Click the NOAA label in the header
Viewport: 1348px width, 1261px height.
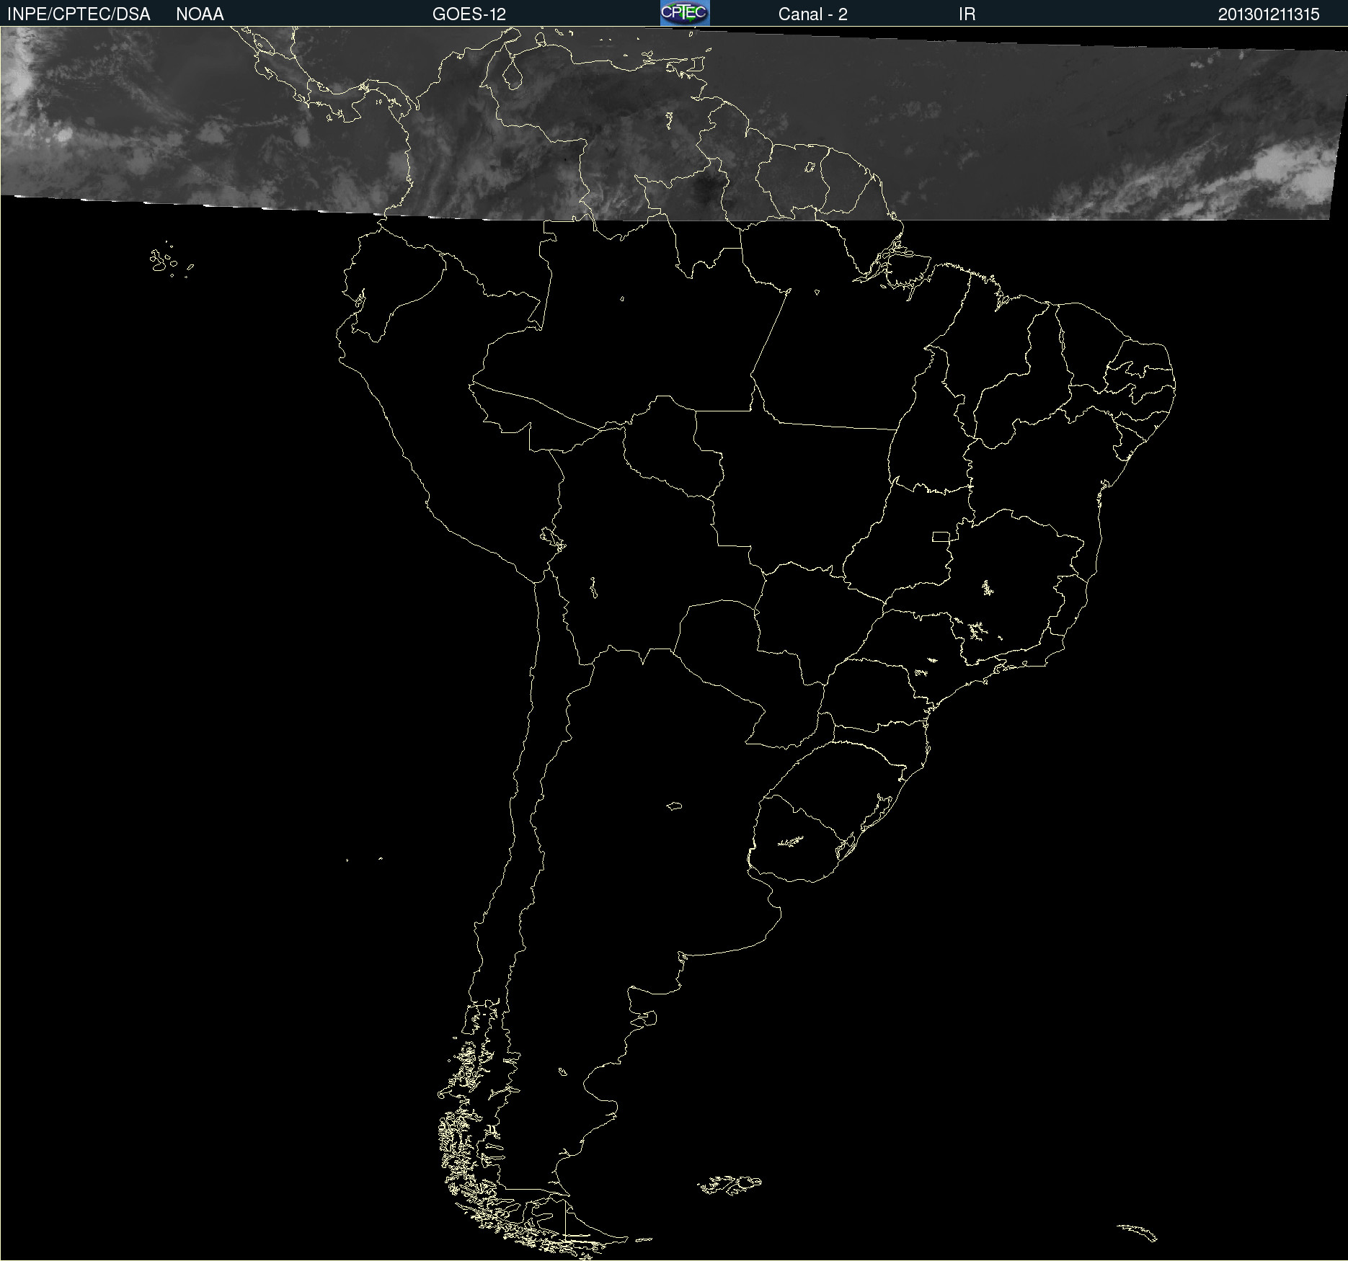(200, 14)
